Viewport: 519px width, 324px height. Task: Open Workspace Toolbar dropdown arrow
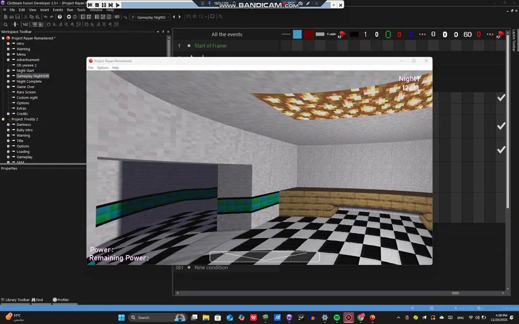(x=158, y=32)
